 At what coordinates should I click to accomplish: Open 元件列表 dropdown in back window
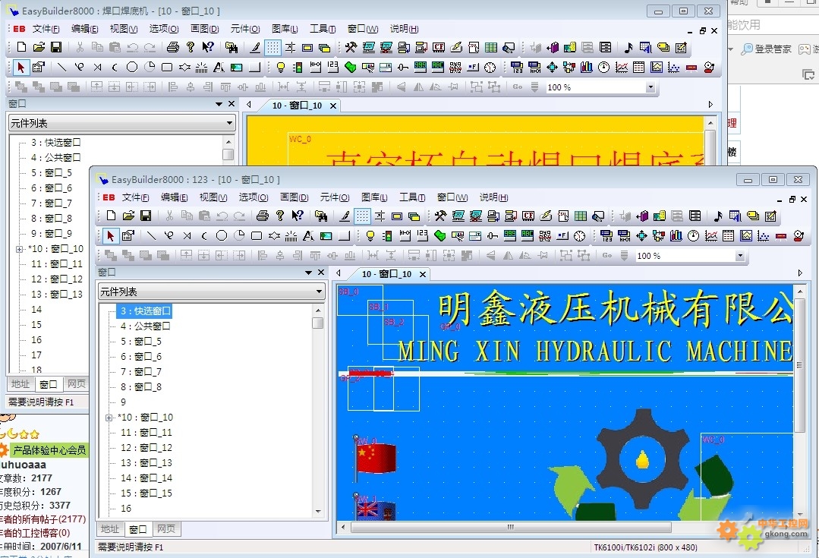pos(230,123)
